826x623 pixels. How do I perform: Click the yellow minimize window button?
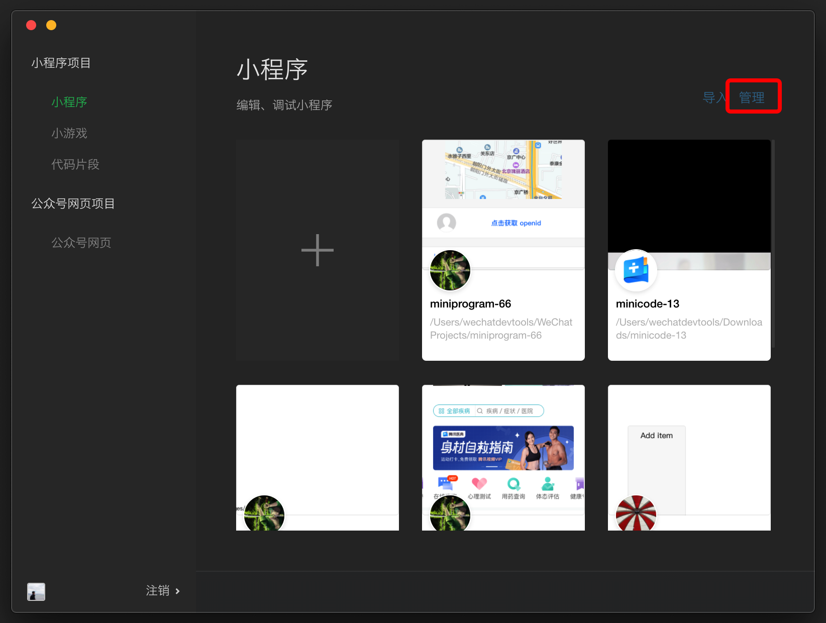[x=51, y=25]
